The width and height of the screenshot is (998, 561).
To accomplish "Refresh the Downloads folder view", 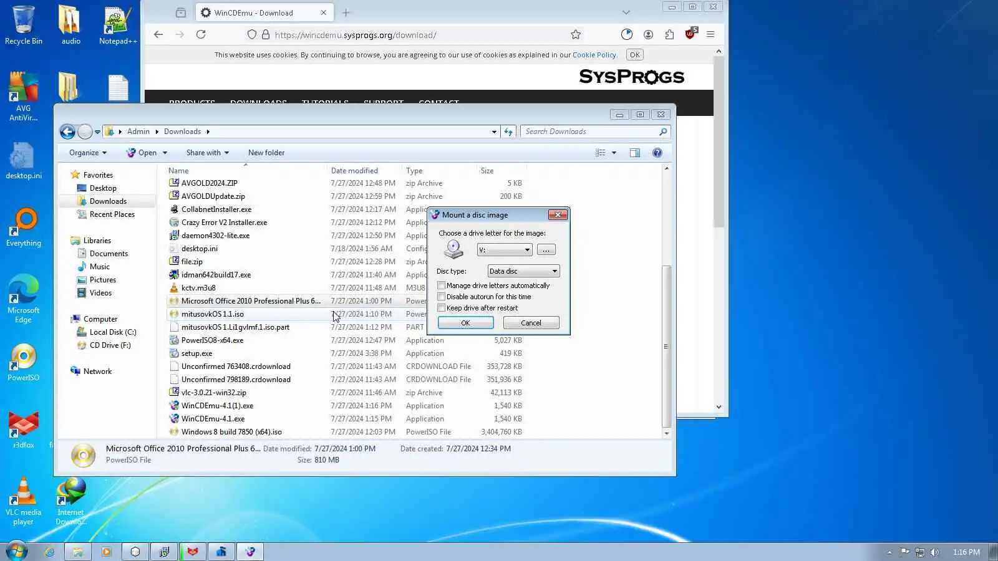I will pos(508,132).
